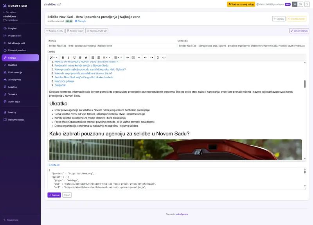The width and height of the screenshot is (313, 225).
Task: Insert an ordered numbered list
Action: 99,58
